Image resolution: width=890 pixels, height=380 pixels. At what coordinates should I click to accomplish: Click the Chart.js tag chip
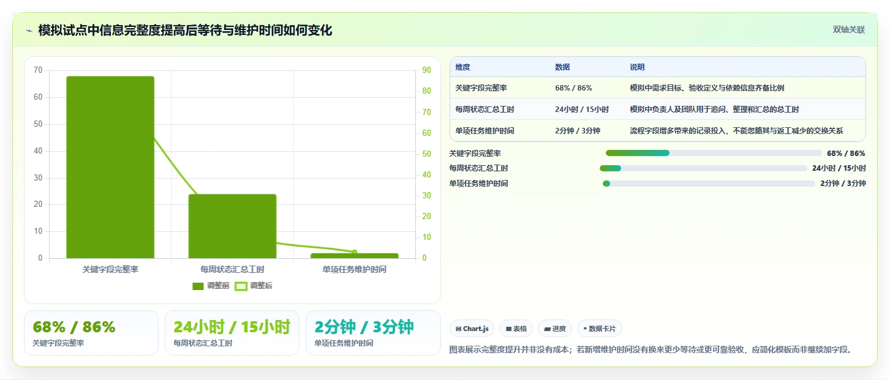click(x=472, y=329)
